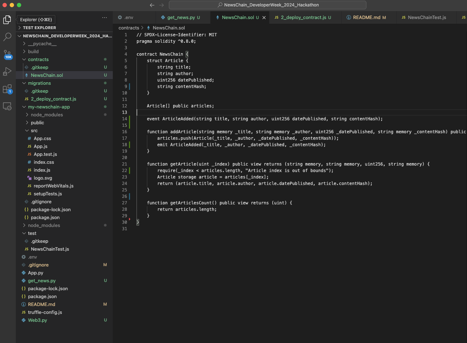
Task: Expand the build folder
Action: pyautogui.click(x=33, y=52)
